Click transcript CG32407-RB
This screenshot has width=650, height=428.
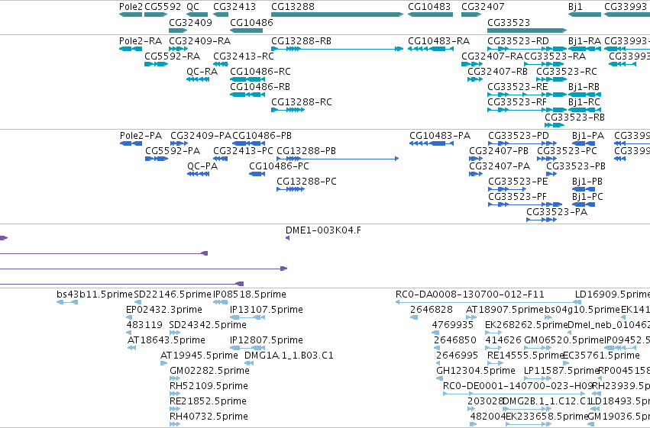[475, 79]
